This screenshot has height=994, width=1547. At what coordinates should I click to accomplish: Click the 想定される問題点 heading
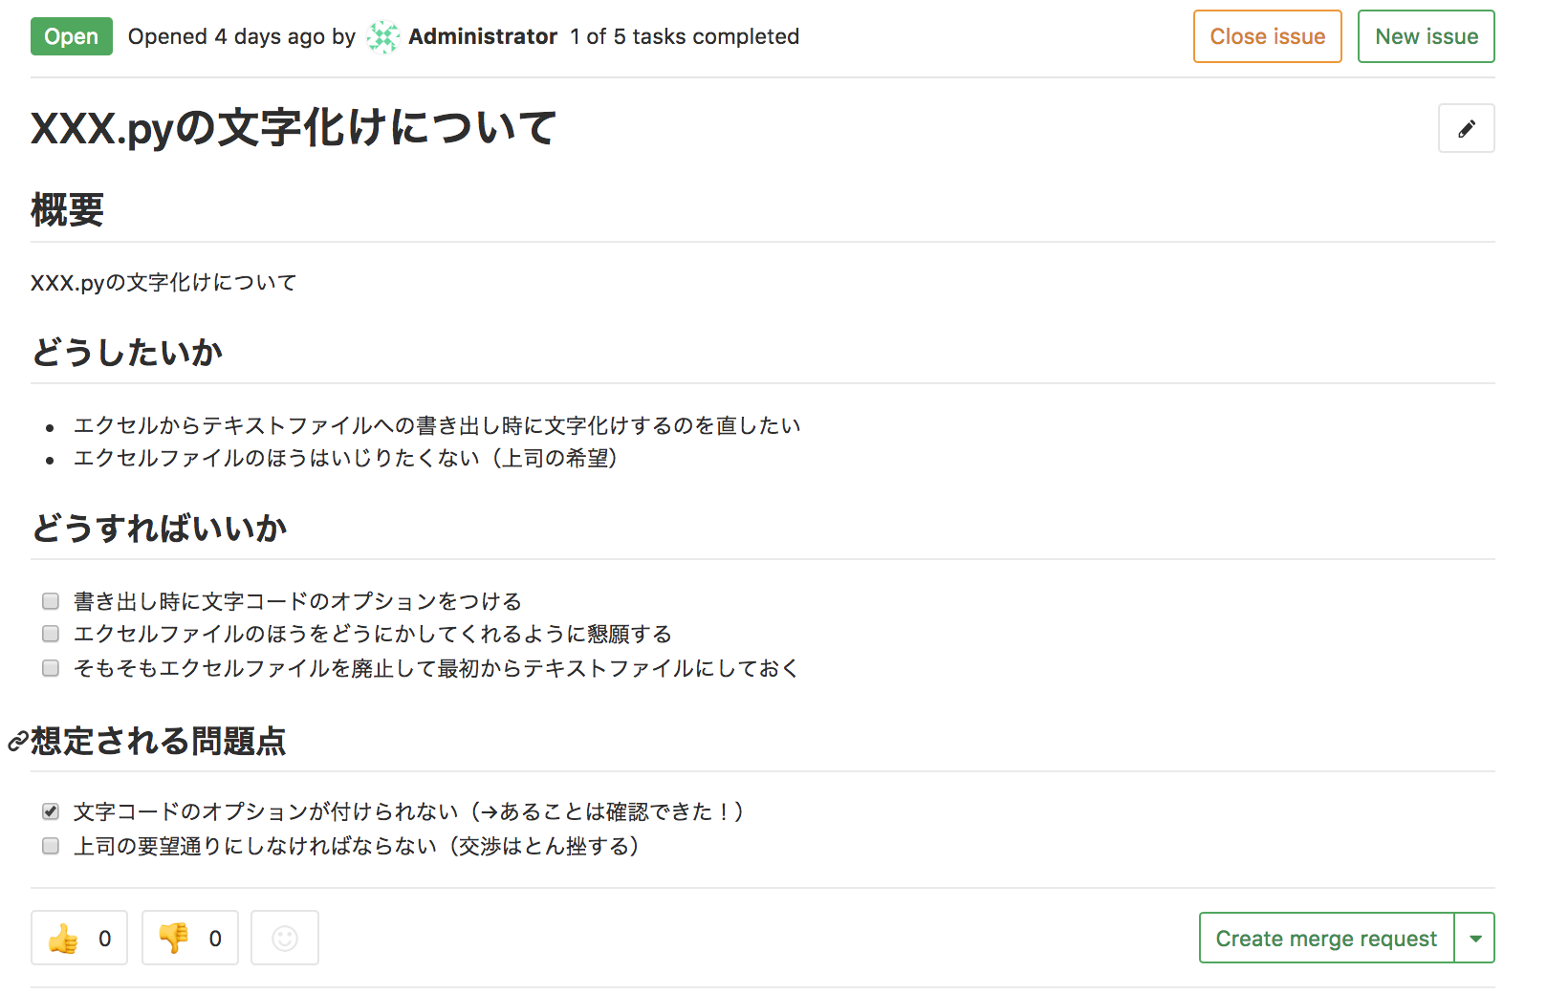(159, 742)
